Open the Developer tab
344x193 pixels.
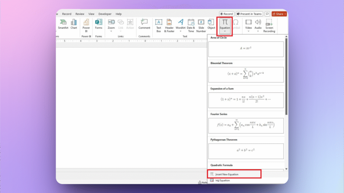105,14
